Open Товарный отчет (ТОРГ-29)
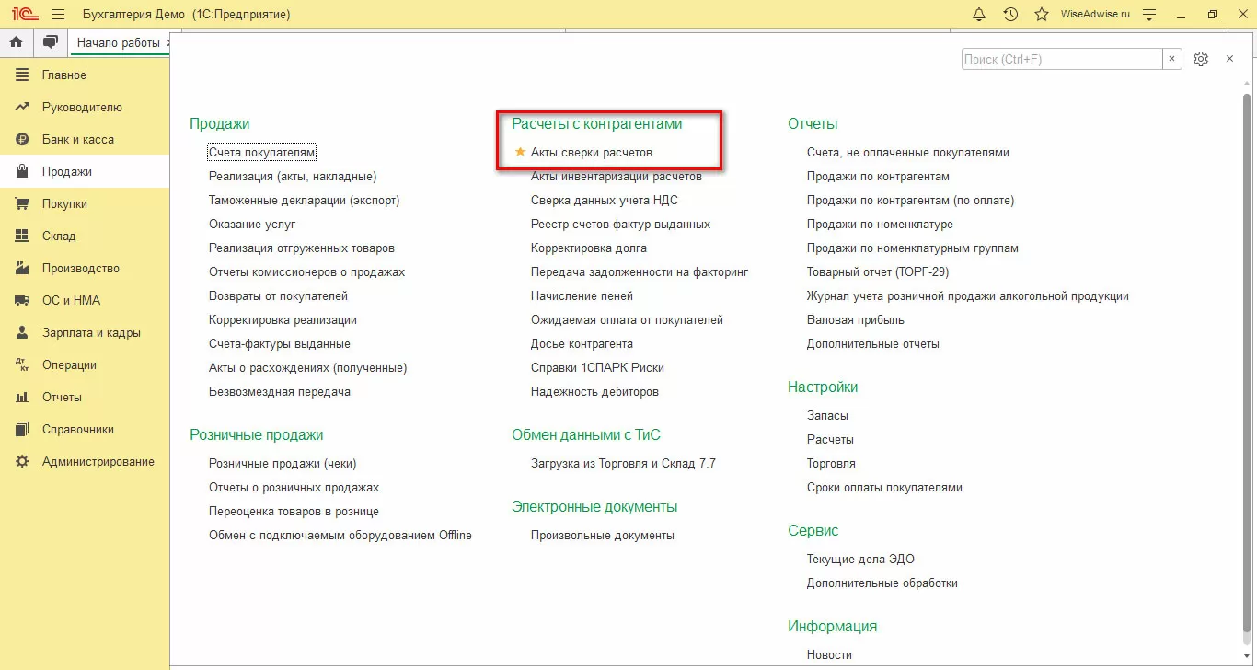The height and width of the screenshot is (670, 1257). coord(878,271)
